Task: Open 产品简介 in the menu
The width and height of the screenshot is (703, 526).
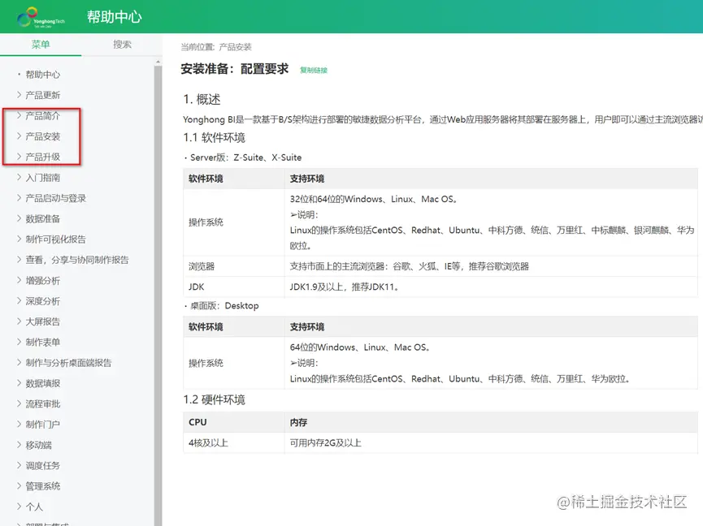Action: pyautogui.click(x=42, y=115)
